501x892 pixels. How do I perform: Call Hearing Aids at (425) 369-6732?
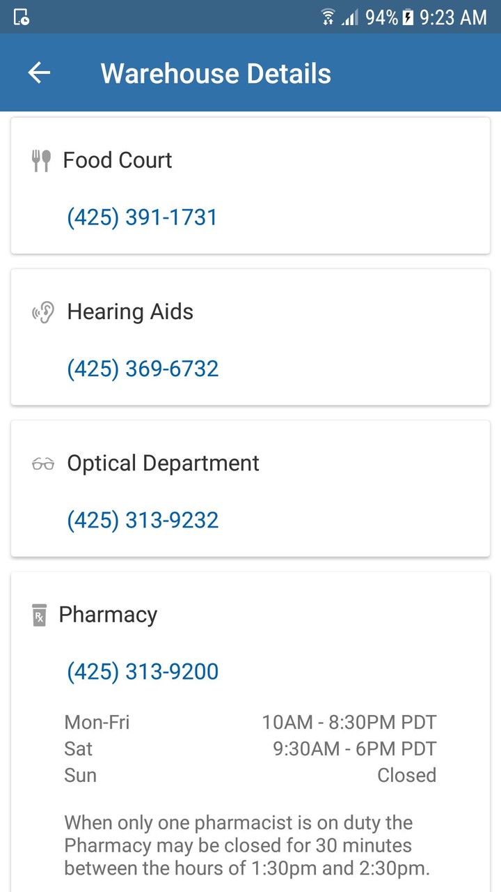143,369
